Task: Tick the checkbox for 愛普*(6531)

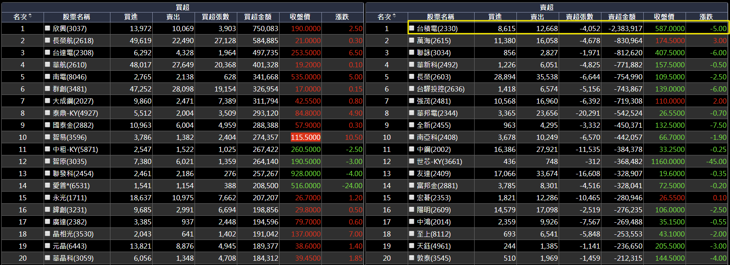Action: 47,185
